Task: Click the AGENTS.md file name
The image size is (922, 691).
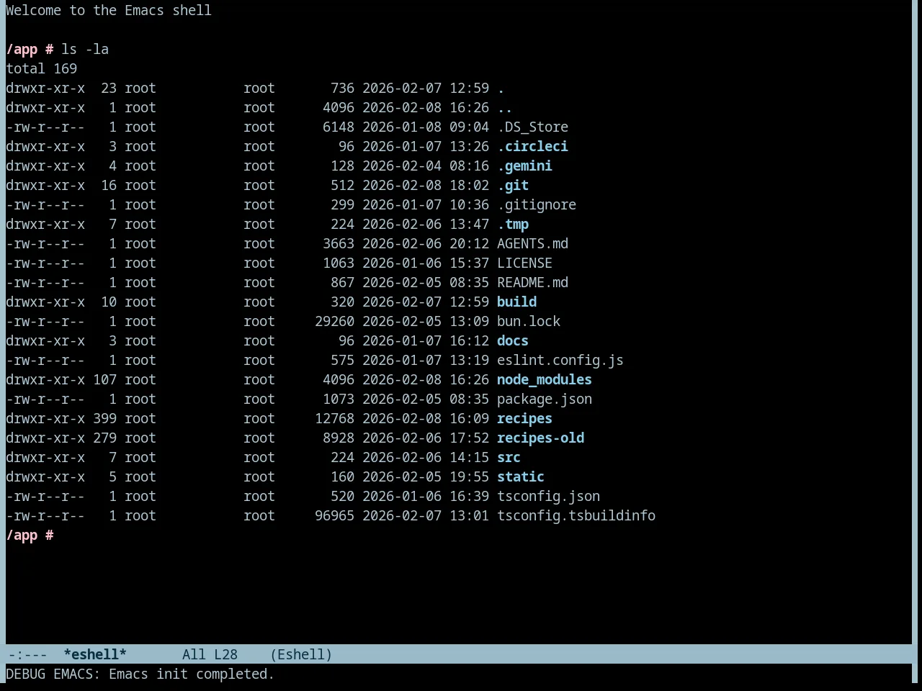Action: [x=532, y=243]
